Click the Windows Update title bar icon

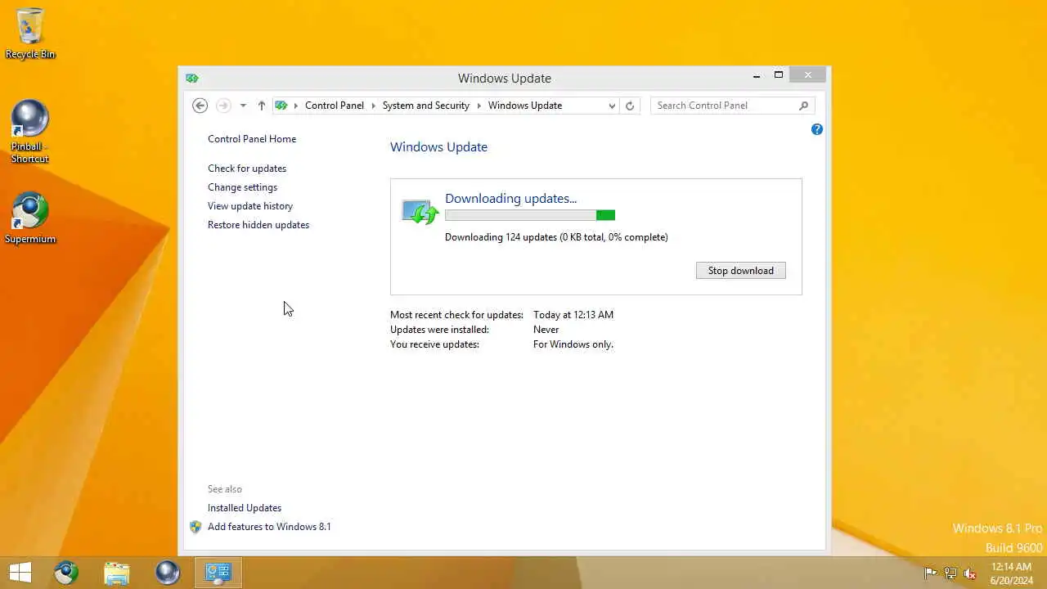pos(192,79)
